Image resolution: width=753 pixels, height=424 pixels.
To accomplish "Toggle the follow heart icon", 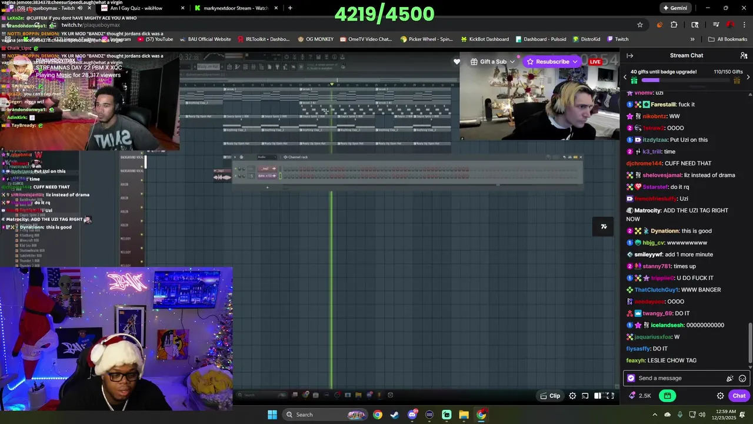I will [457, 61].
